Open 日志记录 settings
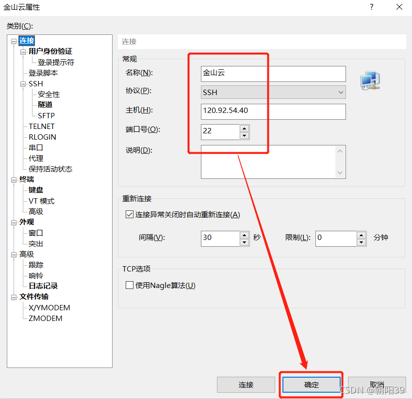 coord(43,286)
